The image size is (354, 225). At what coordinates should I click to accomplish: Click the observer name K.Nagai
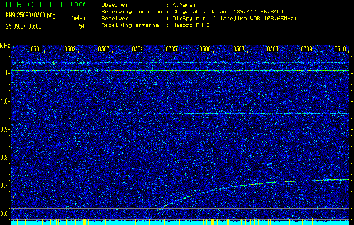click(x=184, y=5)
